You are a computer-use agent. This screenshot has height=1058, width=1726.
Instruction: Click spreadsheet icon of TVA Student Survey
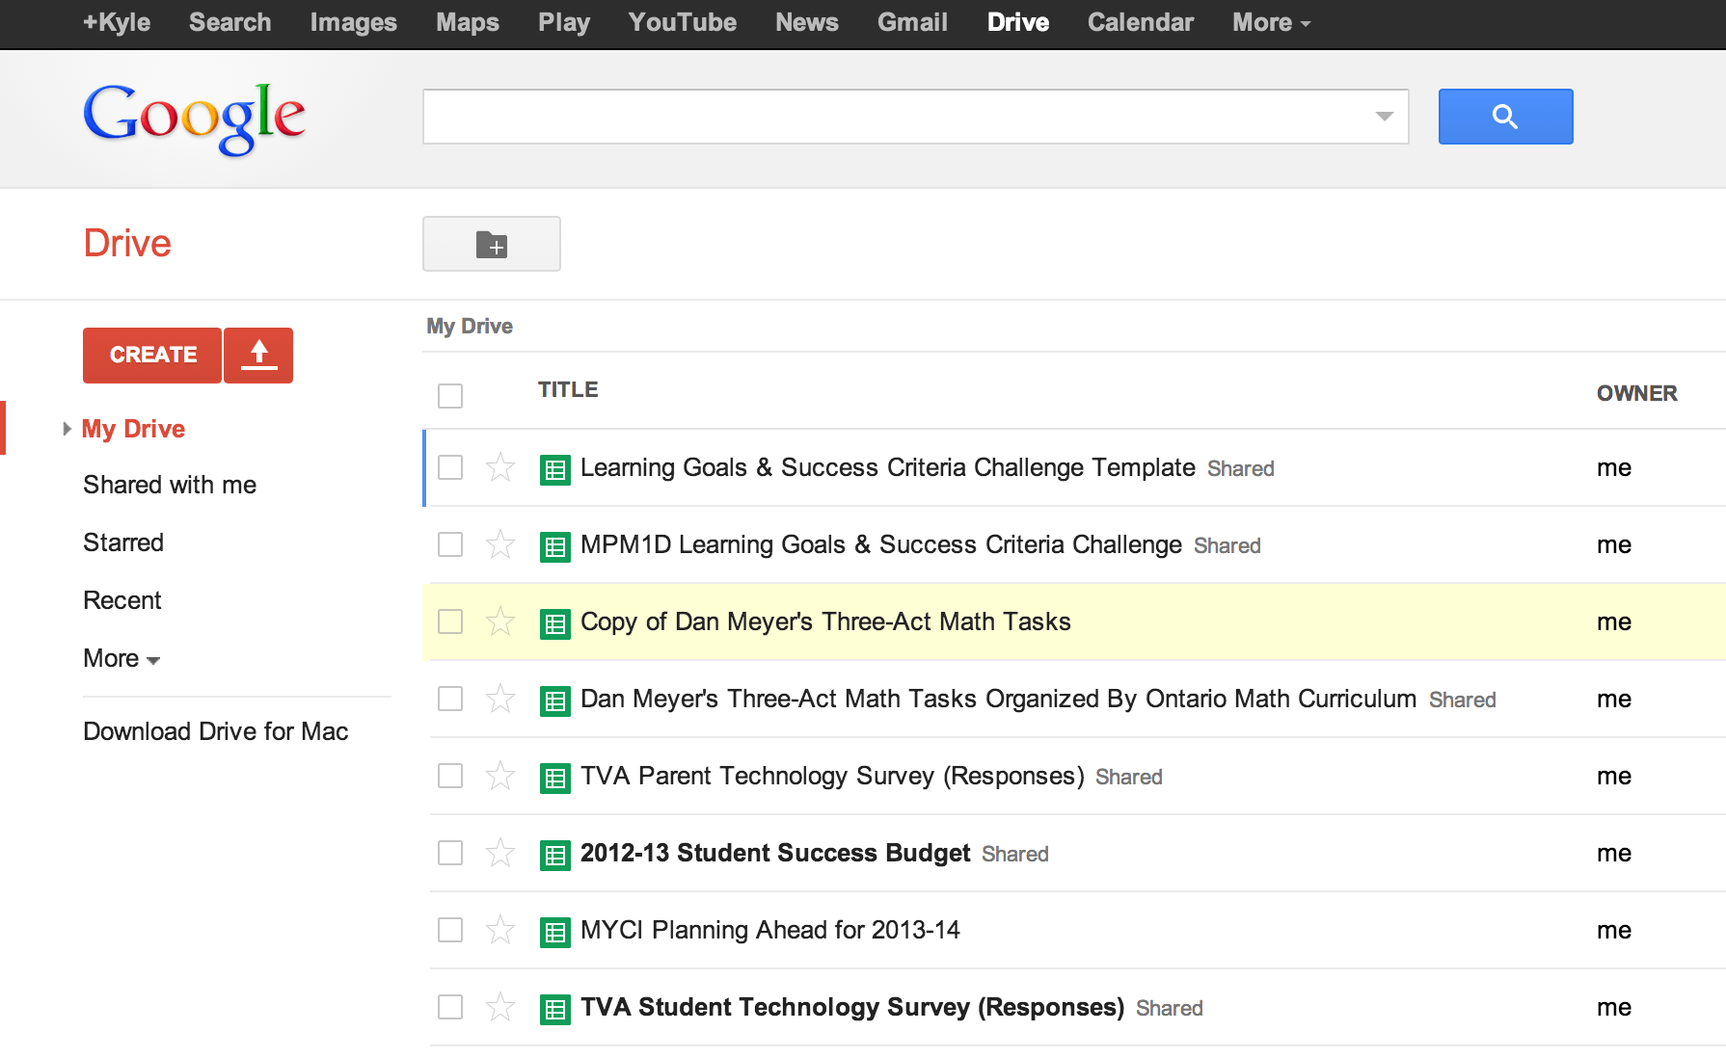(555, 1009)
